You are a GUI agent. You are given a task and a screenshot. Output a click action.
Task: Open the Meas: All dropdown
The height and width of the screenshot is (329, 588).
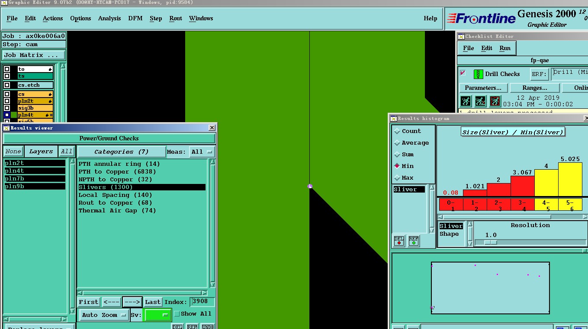(202, 152)
